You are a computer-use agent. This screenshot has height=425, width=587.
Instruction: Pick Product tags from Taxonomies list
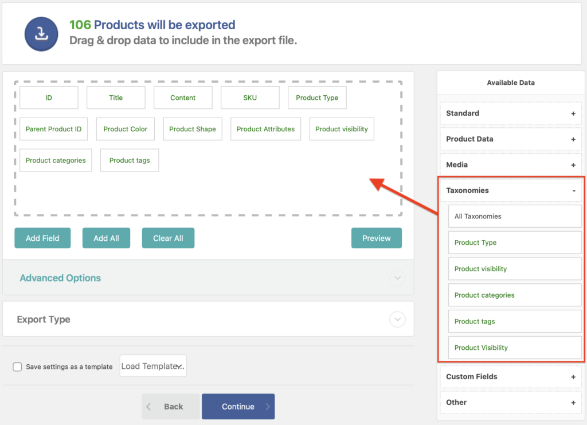pos(514,321)
